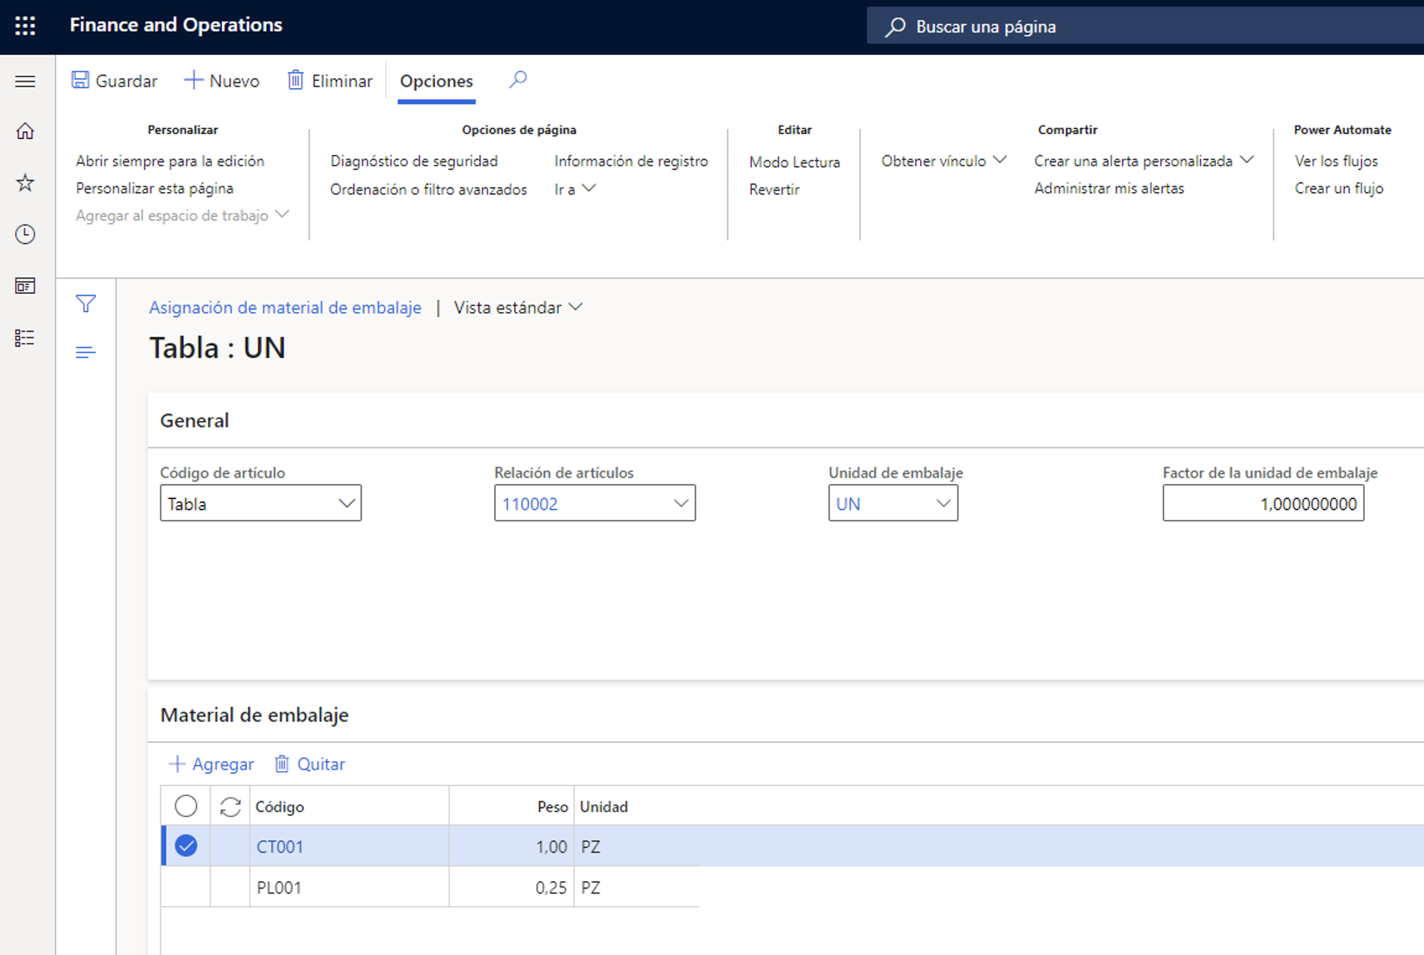Open the Código de artículo dropdown
Viewport: 1424px width, 955px height.
[347, 503]
